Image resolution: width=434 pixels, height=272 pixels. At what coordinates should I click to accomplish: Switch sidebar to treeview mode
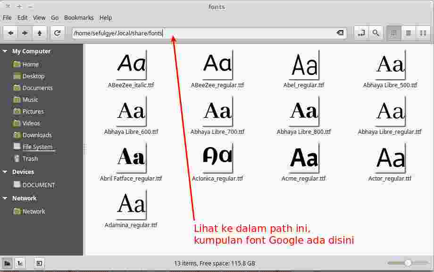(19, 263)
